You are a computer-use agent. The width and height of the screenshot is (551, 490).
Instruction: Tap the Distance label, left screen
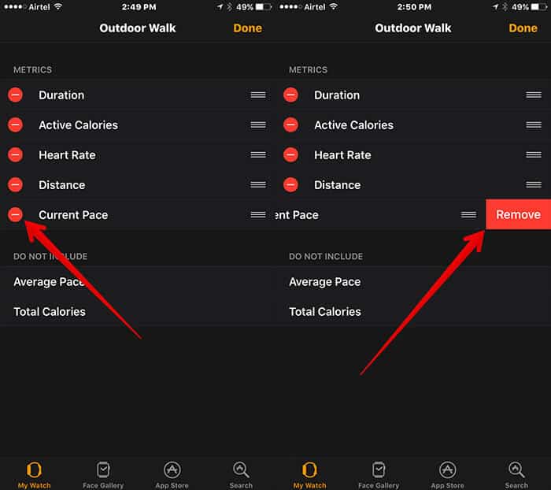[62, 184]
